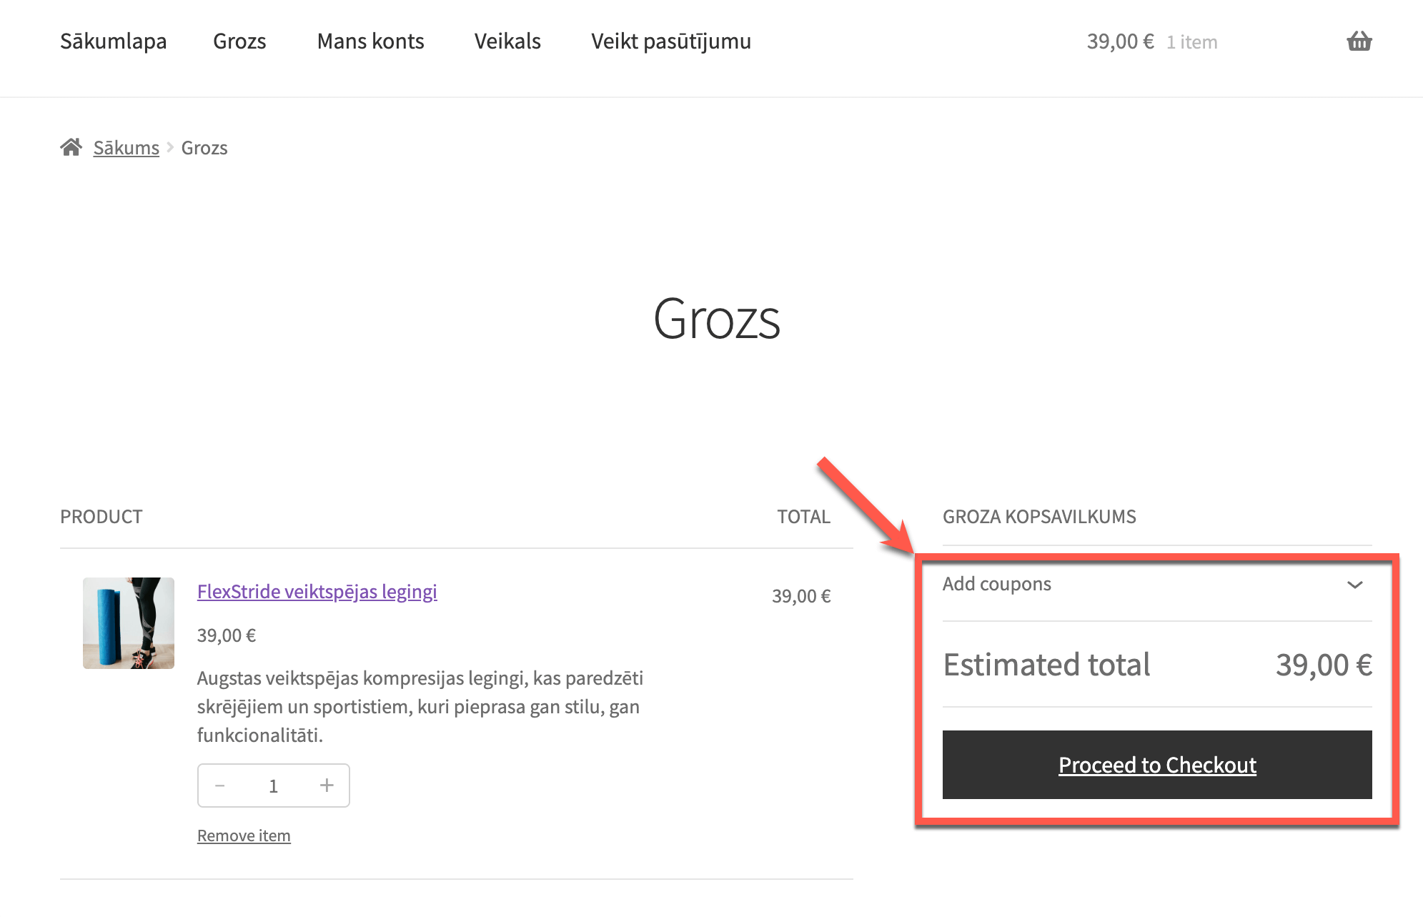The image size is (1423, 917).
Task: Select Veikt pasūtījumu in the menu
Action: click(670, 41)
